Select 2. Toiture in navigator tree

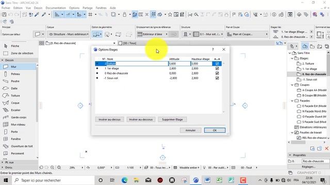click(x=308, y=64)
